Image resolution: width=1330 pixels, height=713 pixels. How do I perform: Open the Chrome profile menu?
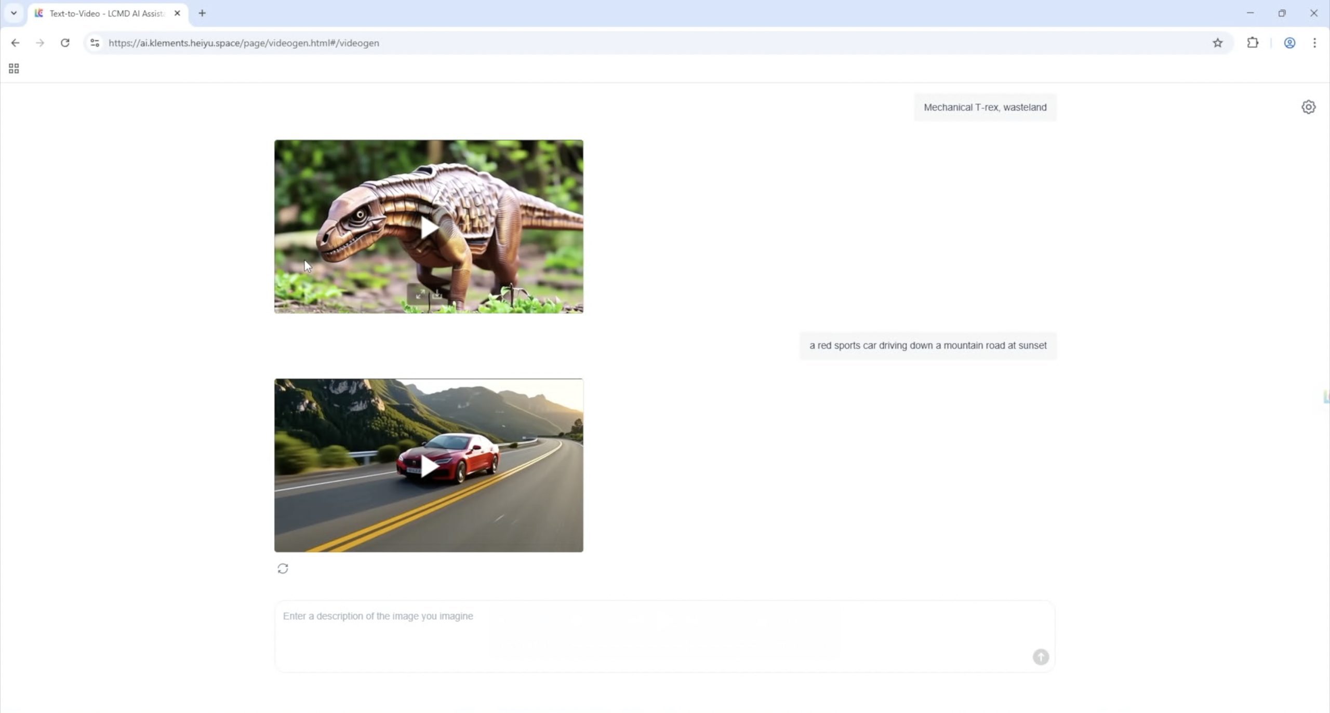click(1289, 43)
